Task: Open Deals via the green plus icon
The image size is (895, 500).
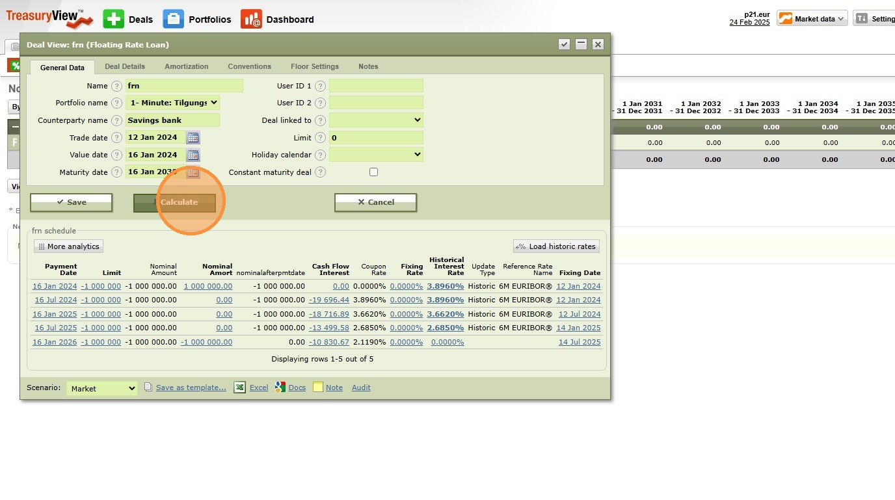Action: (113, 19)
